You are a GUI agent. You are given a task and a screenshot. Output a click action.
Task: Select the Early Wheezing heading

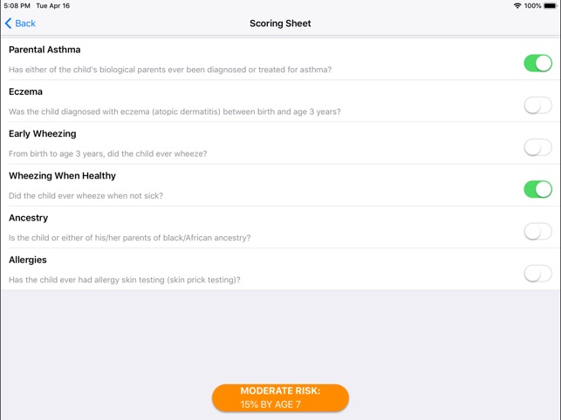(x=42, y=133)
